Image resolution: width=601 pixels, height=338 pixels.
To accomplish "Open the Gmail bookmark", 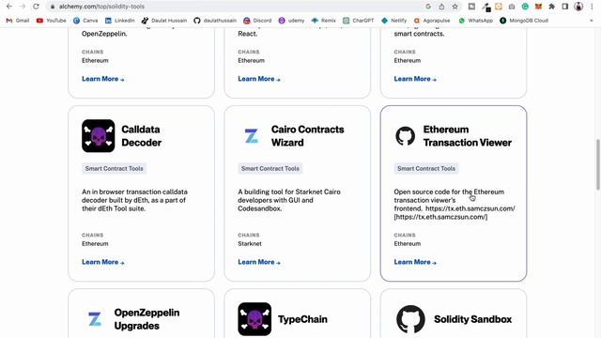I will coord(18,21).
